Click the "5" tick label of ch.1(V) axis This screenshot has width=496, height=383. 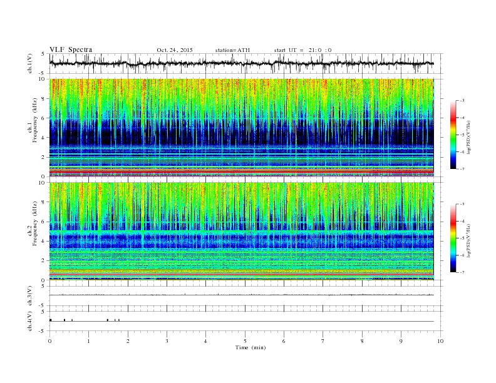click(x=43, y=54)
